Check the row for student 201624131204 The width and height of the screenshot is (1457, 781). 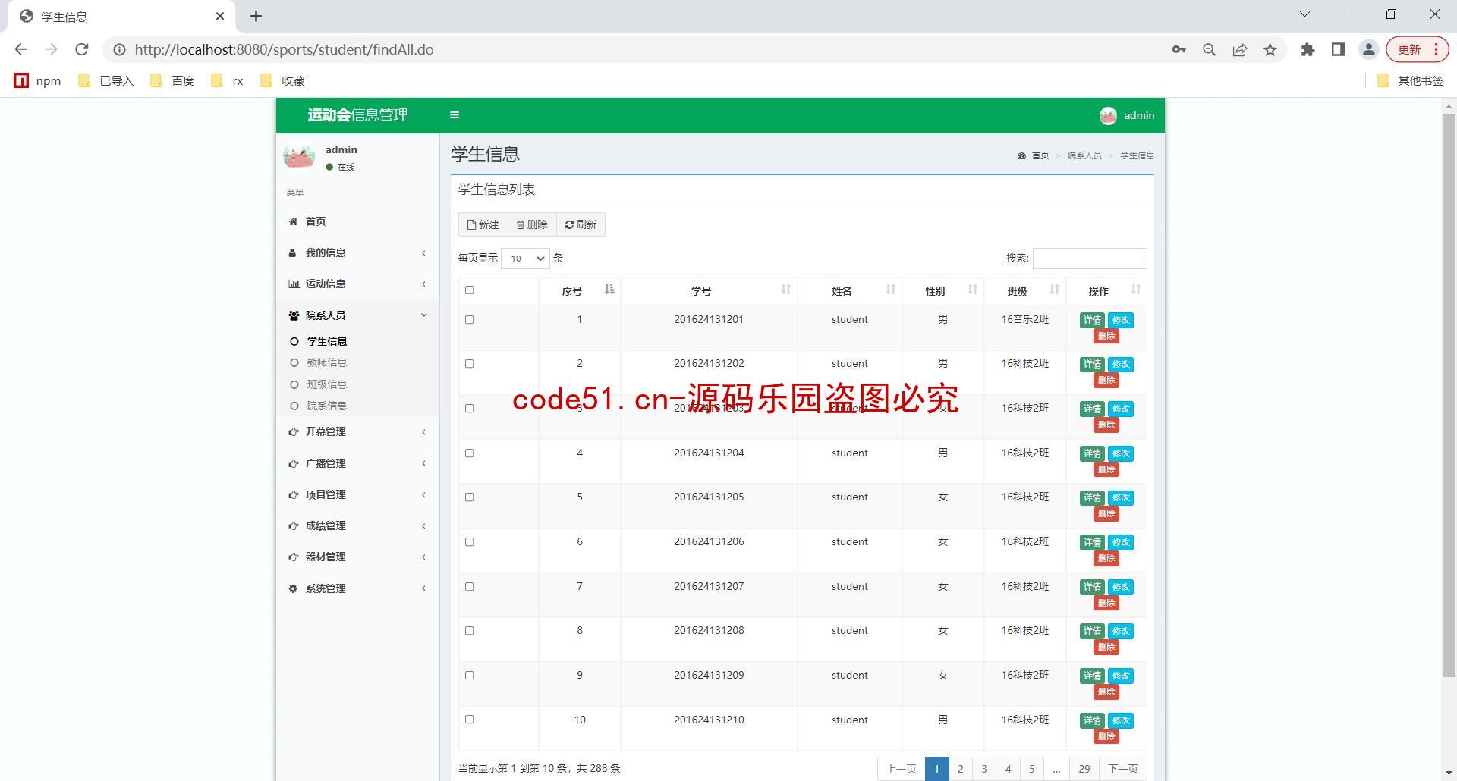(x=469, y=453)
